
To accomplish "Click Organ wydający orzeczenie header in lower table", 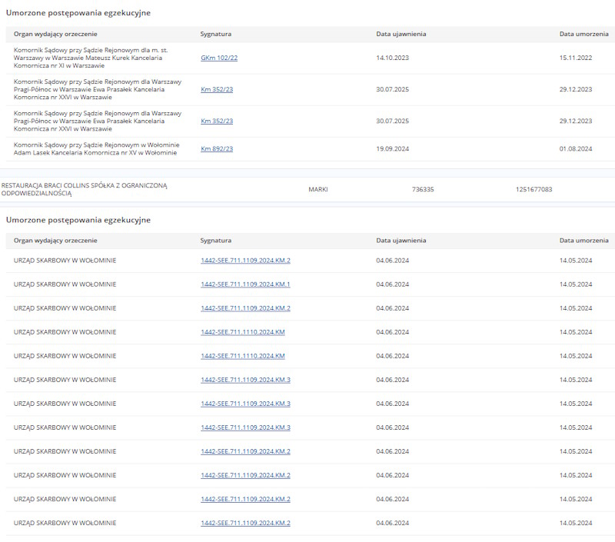I will point(55,240).
